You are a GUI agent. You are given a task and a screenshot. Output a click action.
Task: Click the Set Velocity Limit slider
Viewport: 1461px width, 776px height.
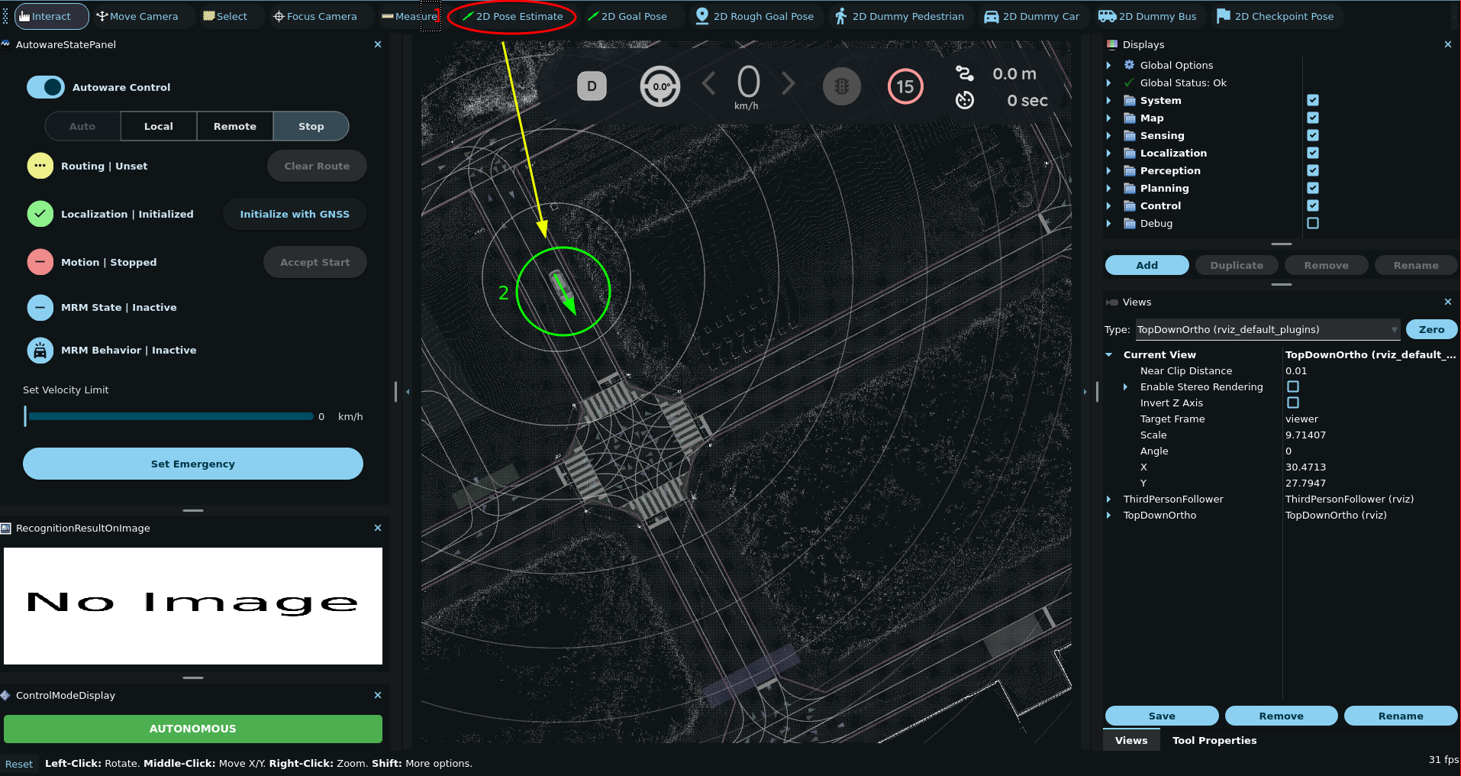169,416
